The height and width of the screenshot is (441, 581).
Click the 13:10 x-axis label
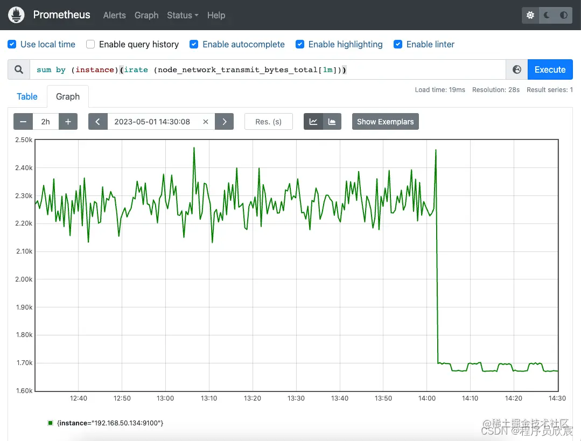[209, 398]
